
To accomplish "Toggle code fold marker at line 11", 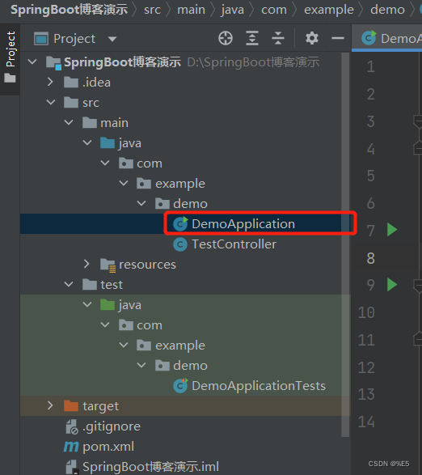I will 418,339.
